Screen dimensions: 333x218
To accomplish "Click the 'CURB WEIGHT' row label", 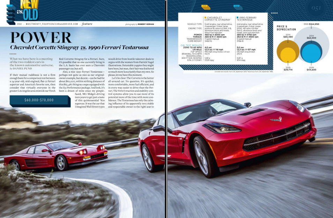I will 195,41.
